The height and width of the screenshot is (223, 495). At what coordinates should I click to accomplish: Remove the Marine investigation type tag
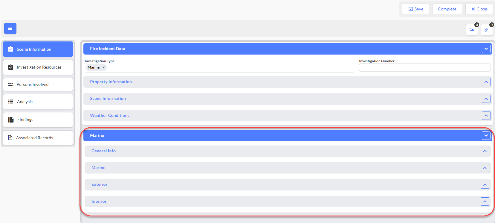click(104, 67)
